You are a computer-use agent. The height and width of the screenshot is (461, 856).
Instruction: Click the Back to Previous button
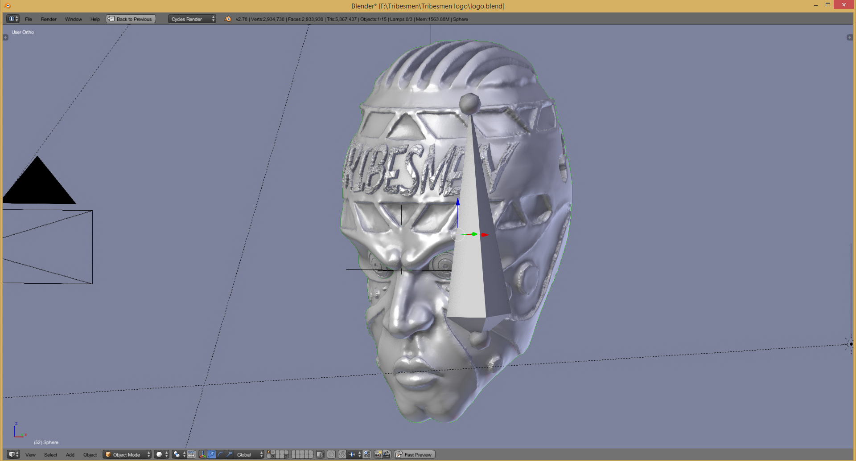[x=131, y=19]
